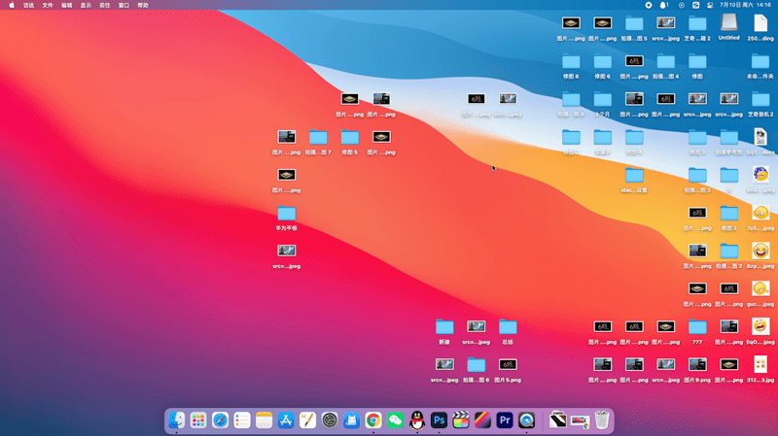Select the Mac...设置 folder

tap(634, 180)
